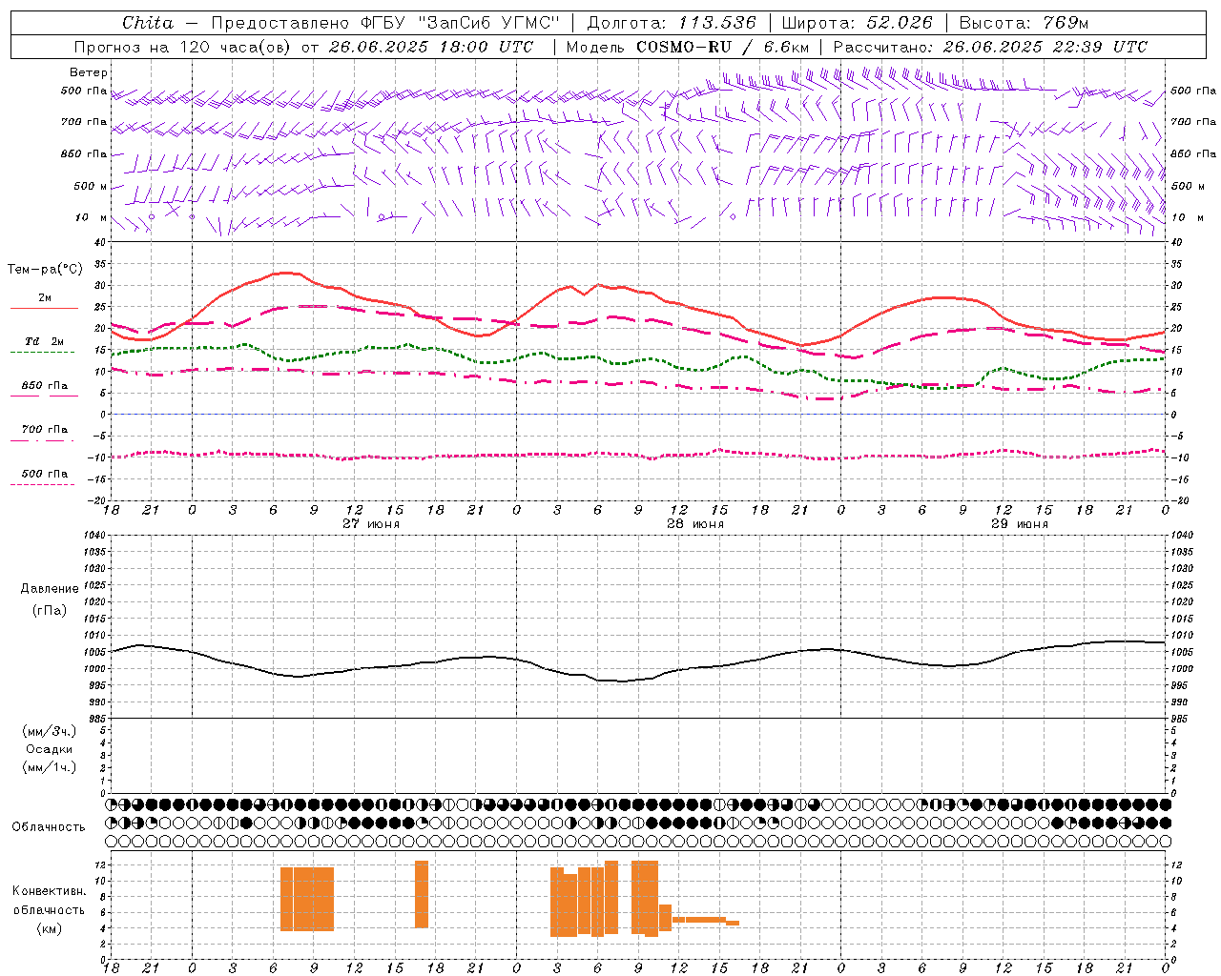The width and height of the screenshot is (1221, 976).
Task: Click the "Тем-ра(°C)" temperature panel label
Action: tap(45, 270)
